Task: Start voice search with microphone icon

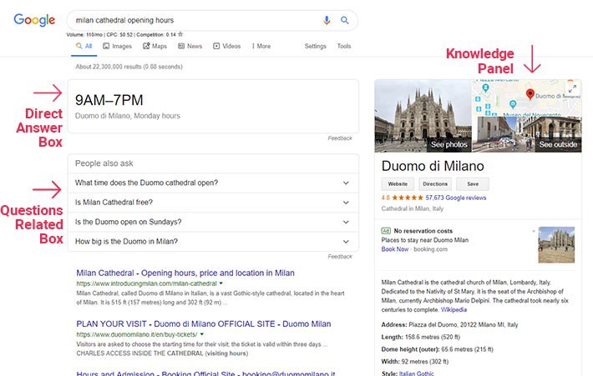Action: tap(327, 20)
